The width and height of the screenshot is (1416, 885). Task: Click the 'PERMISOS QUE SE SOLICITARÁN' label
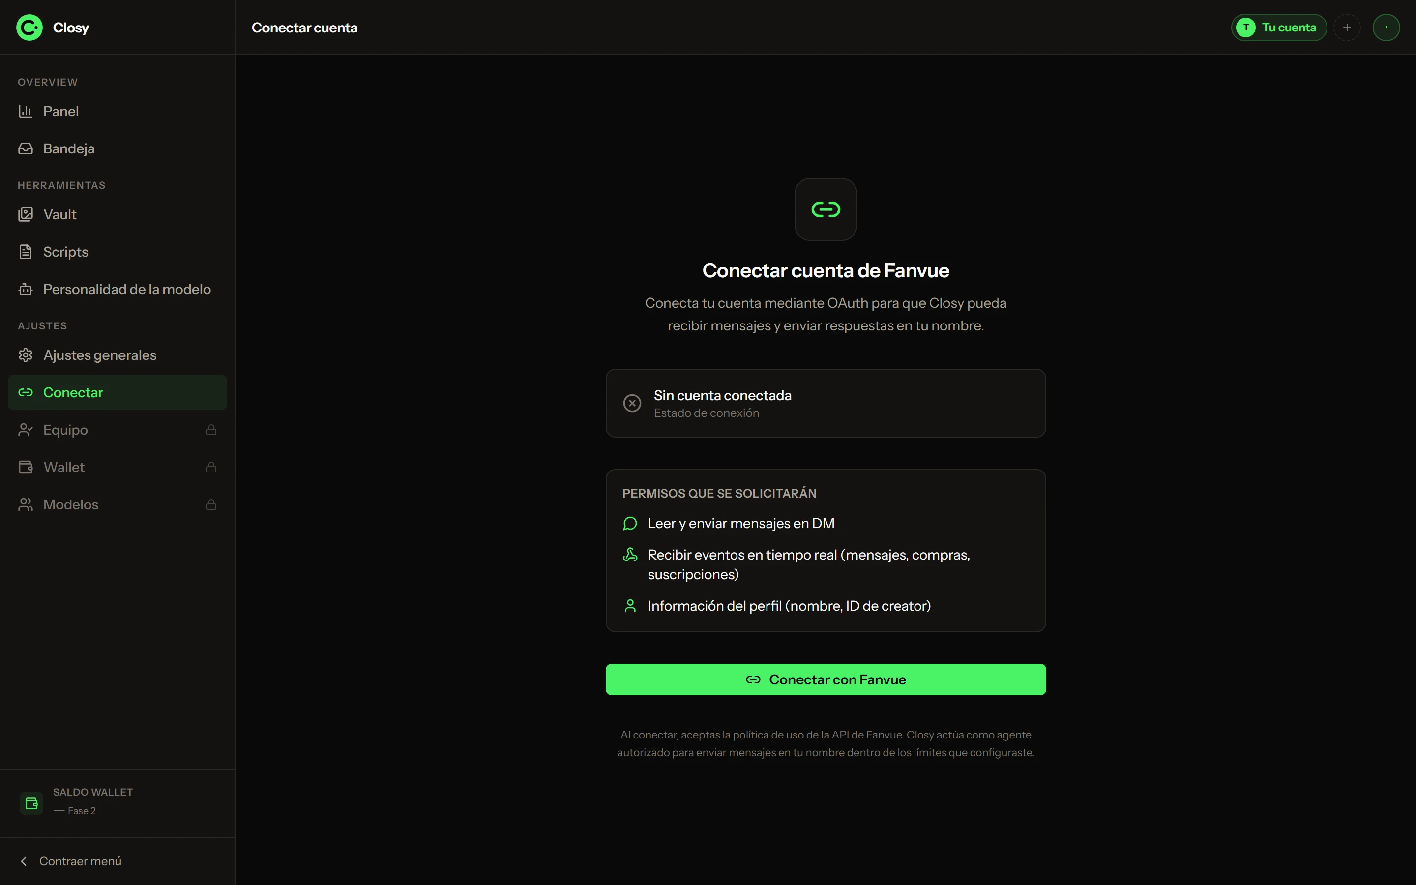(719, 494)
